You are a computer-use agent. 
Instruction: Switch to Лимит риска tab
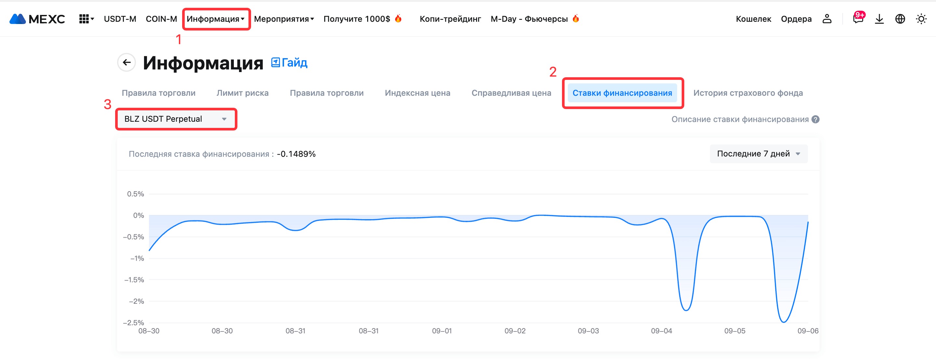(x=242, y=93)
